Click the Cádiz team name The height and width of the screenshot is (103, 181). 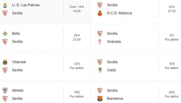point(111,70)
